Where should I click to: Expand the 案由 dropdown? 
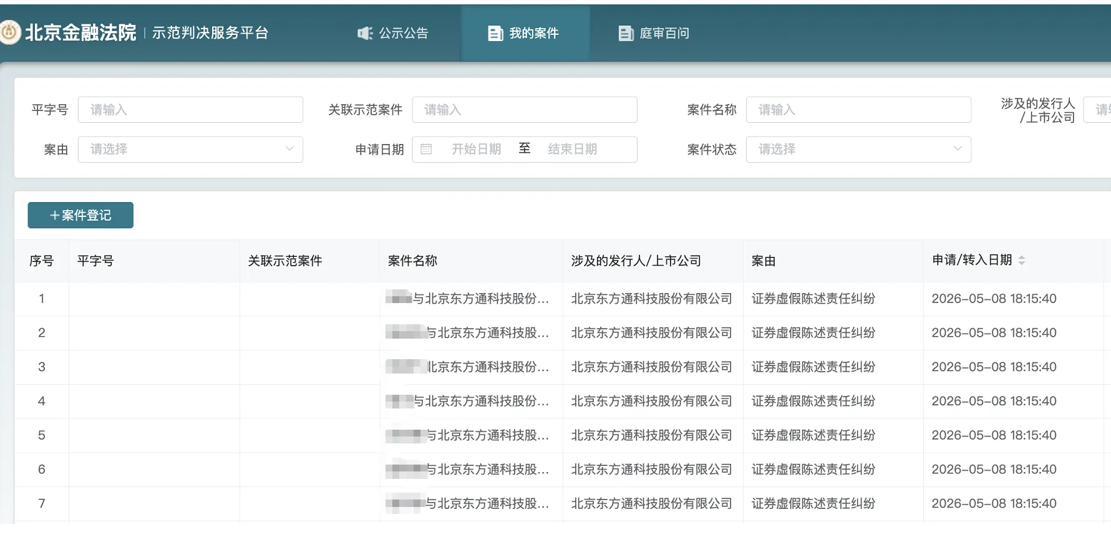pos(190,149)
